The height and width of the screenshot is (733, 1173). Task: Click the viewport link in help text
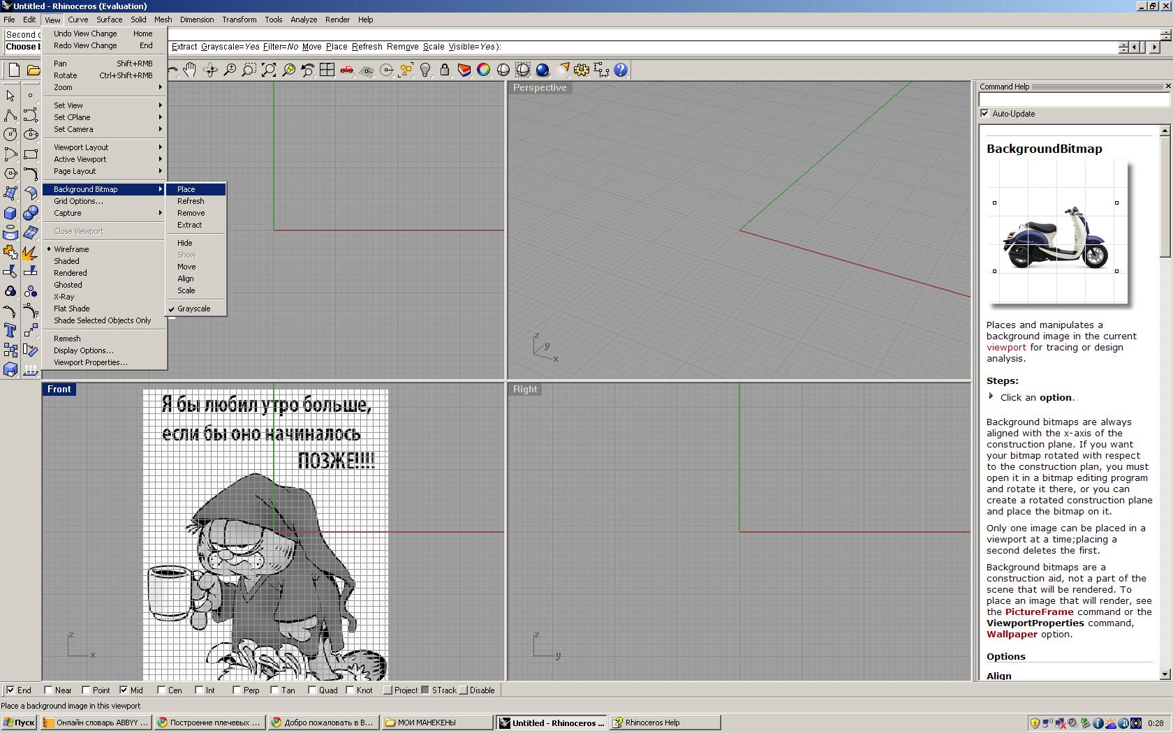point(1006,348)
